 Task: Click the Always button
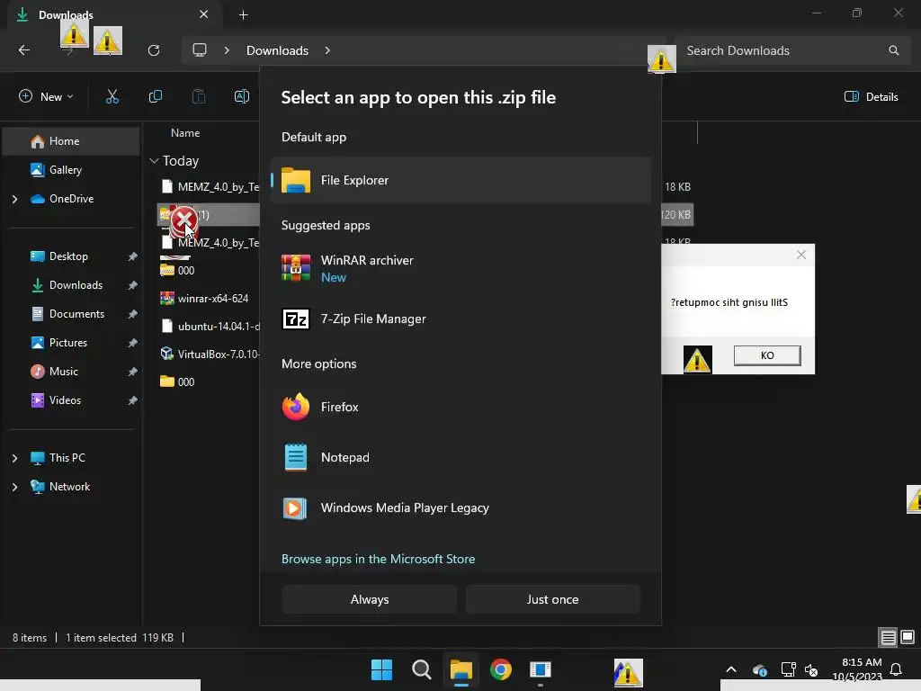370,599
